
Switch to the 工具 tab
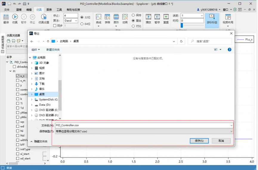[x=59, y=10]
